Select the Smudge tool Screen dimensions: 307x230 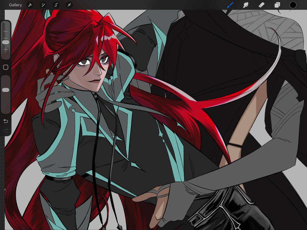246,5
